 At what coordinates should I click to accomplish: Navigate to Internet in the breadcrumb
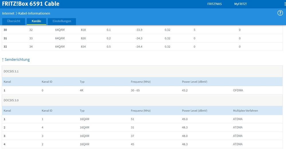(8, 13)
